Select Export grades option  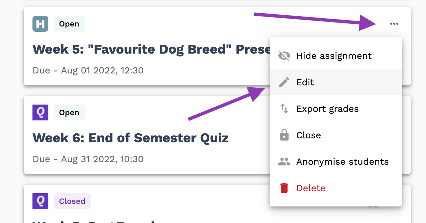(x=336, y=109)
